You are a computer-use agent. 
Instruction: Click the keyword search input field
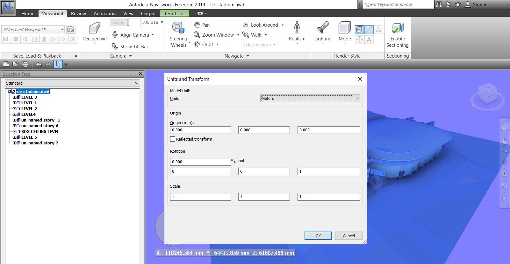pyautogui.click(x=399, y=4)
